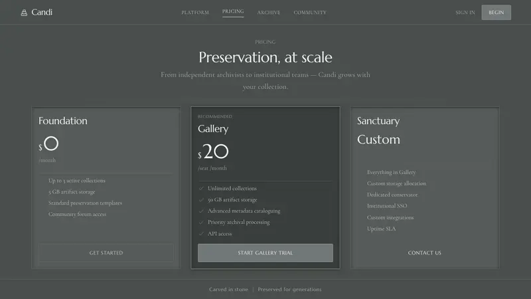Click 'Uptime SLA' feature
The width and height of the screenshot is (531, 299).
click(381, 229)
